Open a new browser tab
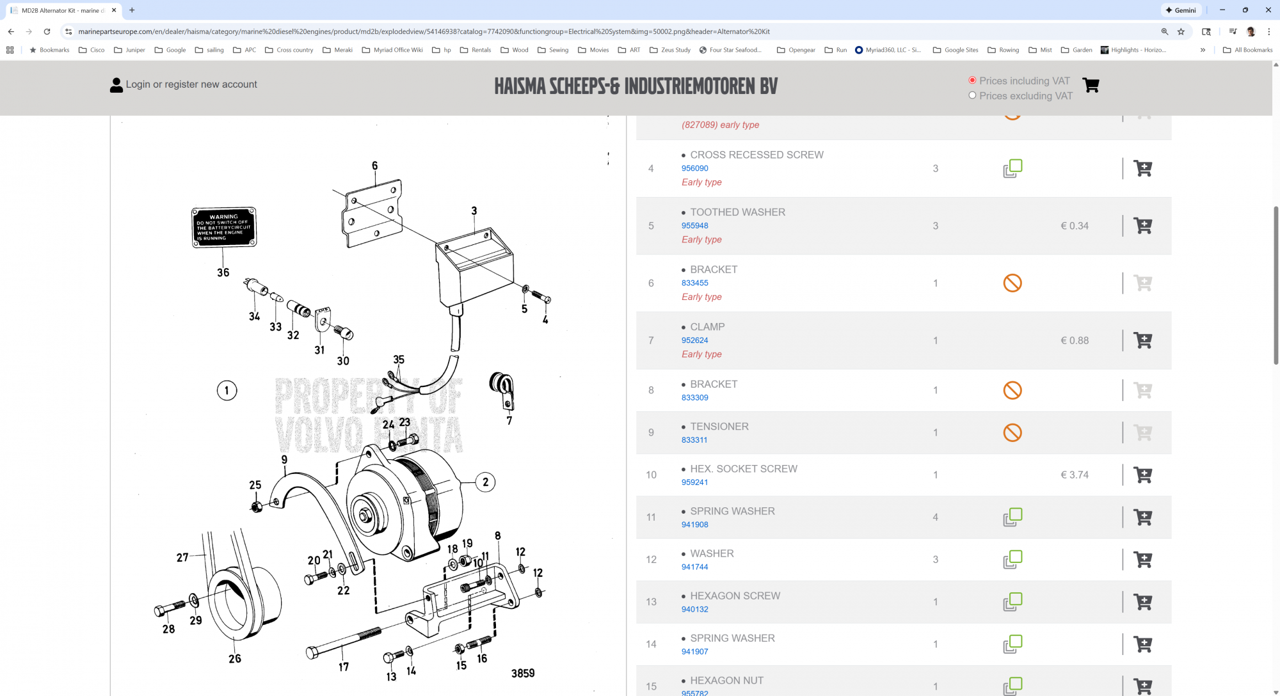1280x696 pixels. click(132, 10)
